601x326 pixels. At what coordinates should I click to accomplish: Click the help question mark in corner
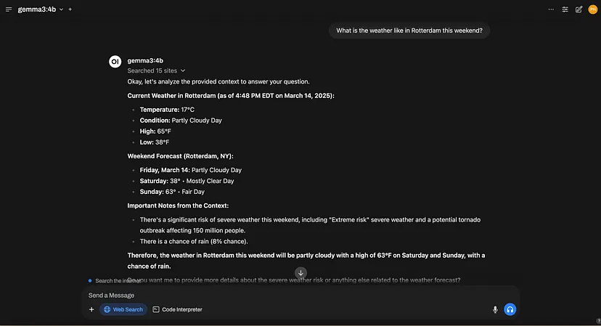pyautogui.click(x=598, y=322)
